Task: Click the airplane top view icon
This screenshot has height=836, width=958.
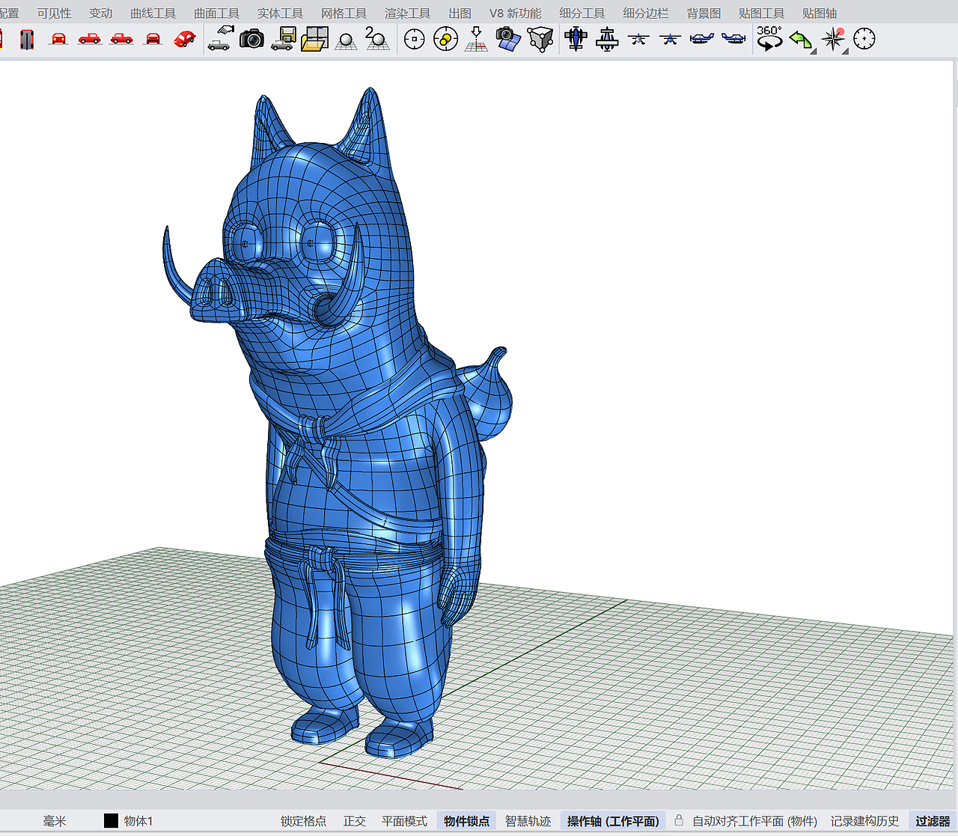Action: [576, 39]
